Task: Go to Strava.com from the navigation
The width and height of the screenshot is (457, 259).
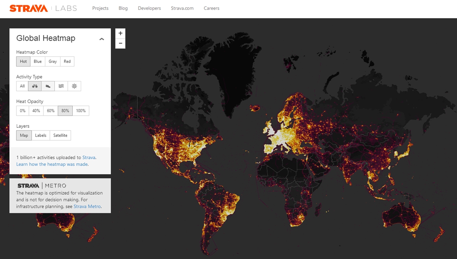Action: pyautogui.click(x=182, y=8)
